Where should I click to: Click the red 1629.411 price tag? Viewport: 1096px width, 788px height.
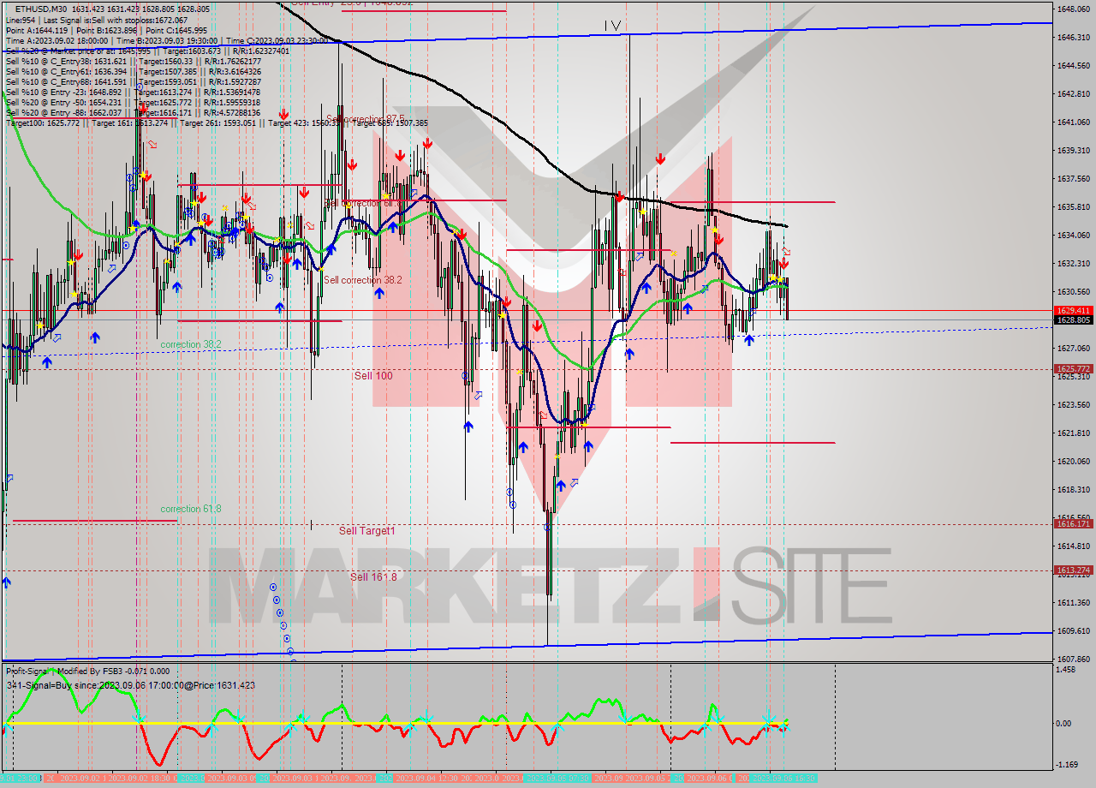click(1073, 310)
